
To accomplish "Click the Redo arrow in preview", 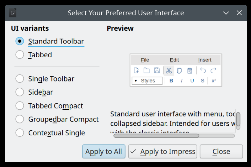I will click(x=213, y=70).
